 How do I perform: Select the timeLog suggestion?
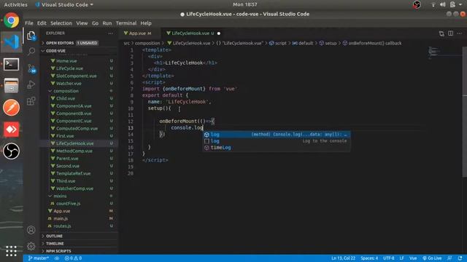(277, 148)
